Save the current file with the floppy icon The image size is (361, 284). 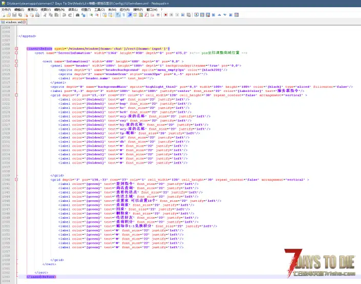coord(14,15)
